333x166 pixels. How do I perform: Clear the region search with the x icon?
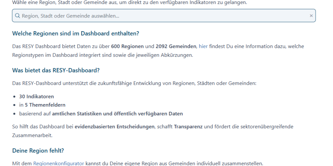[x=311, y=16]
